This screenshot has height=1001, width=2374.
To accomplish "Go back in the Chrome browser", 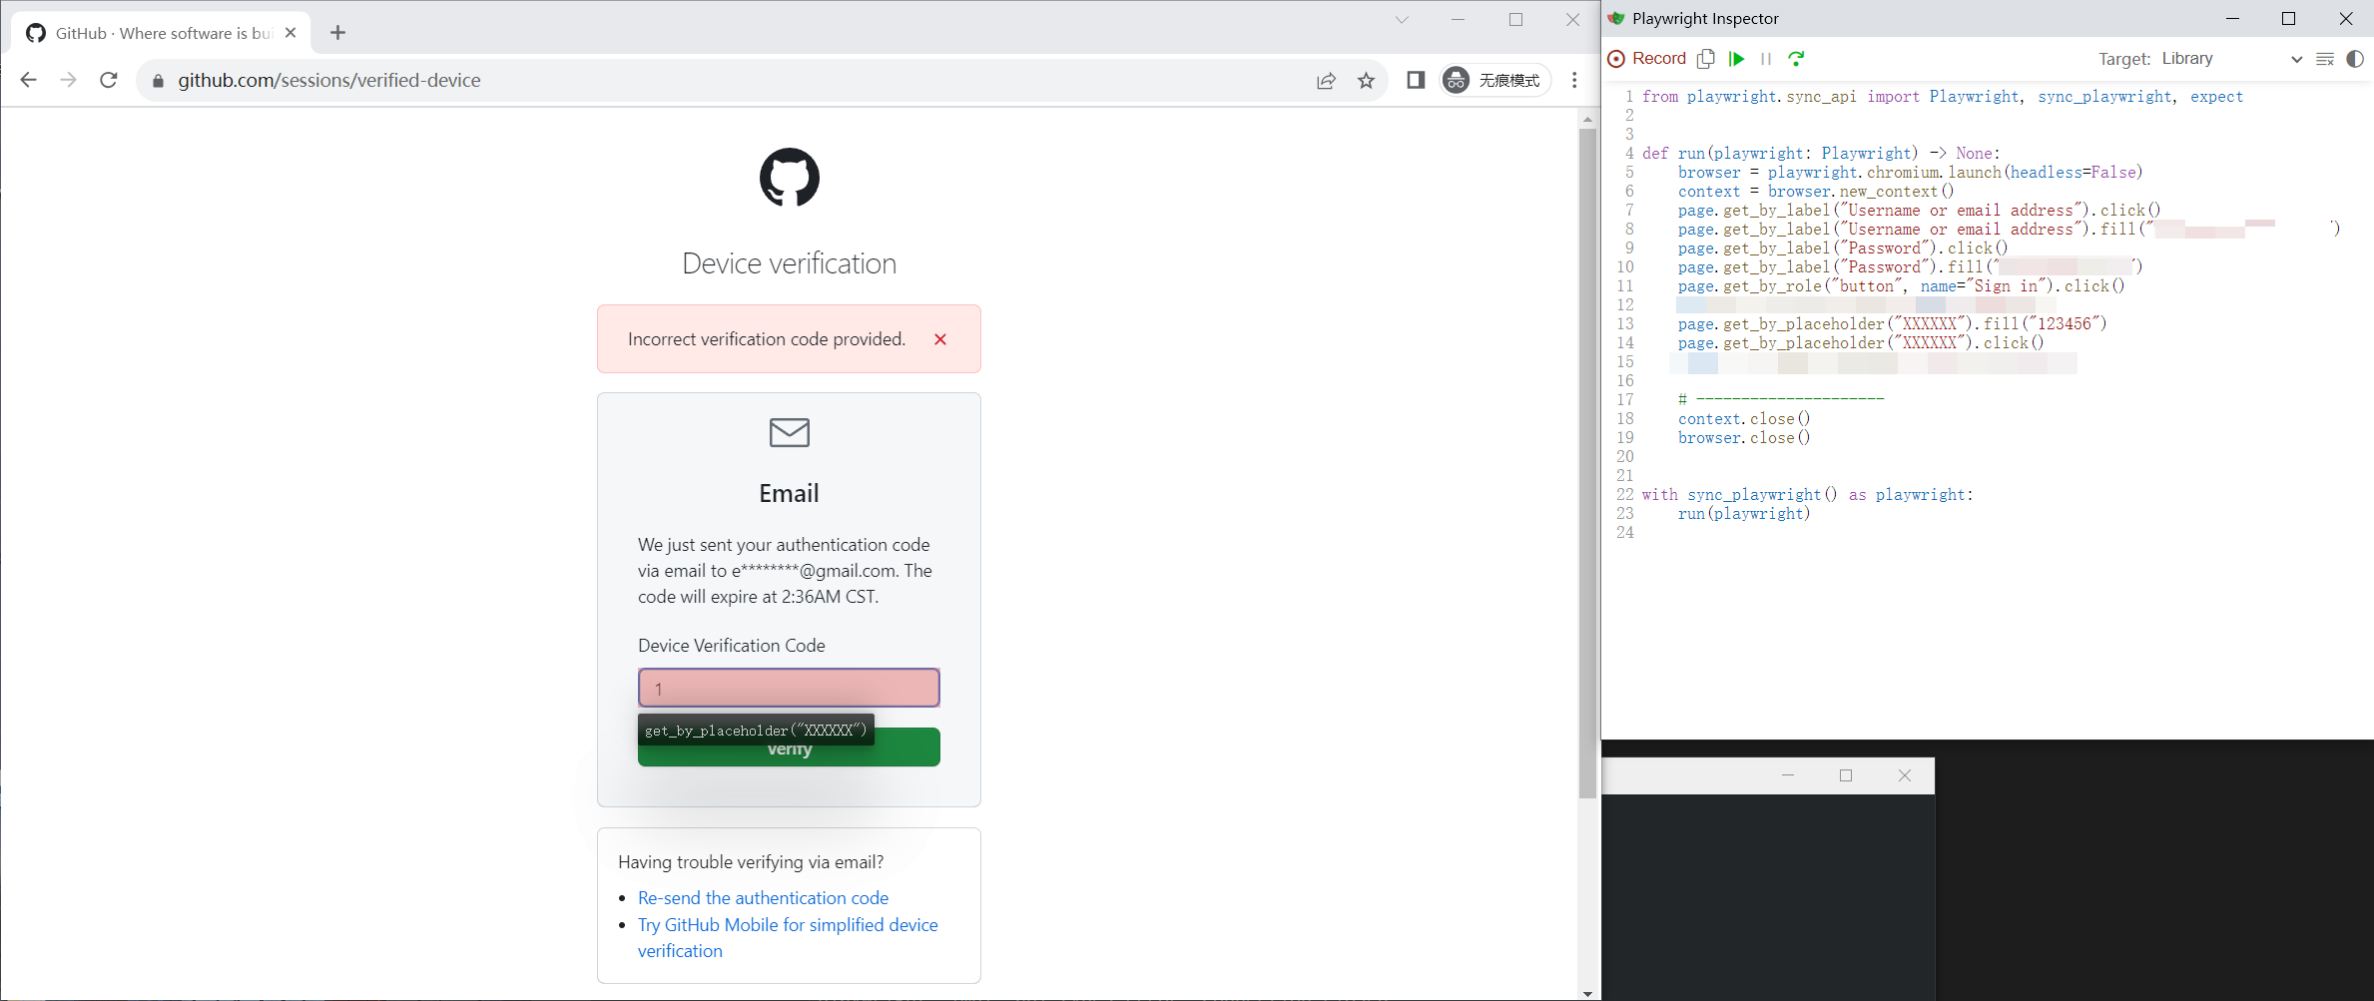I will (28, 80).
